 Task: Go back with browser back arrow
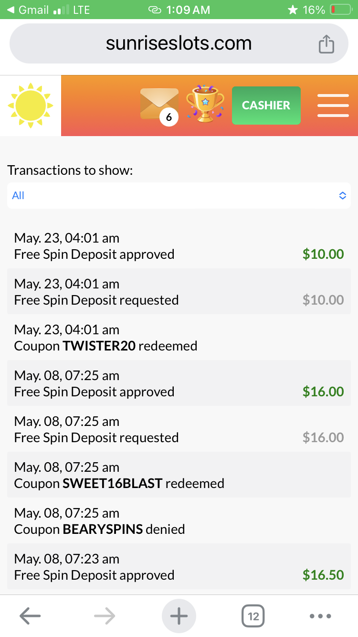pyautogui.click(x=30, y=616)
